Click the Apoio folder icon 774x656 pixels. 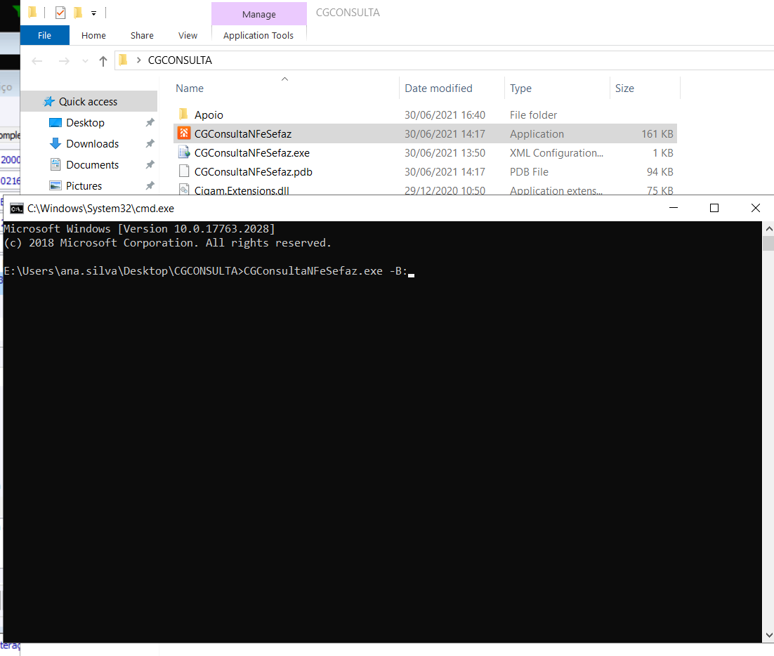point(183,114)
